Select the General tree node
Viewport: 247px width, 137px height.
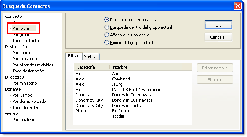coord(12,113)
